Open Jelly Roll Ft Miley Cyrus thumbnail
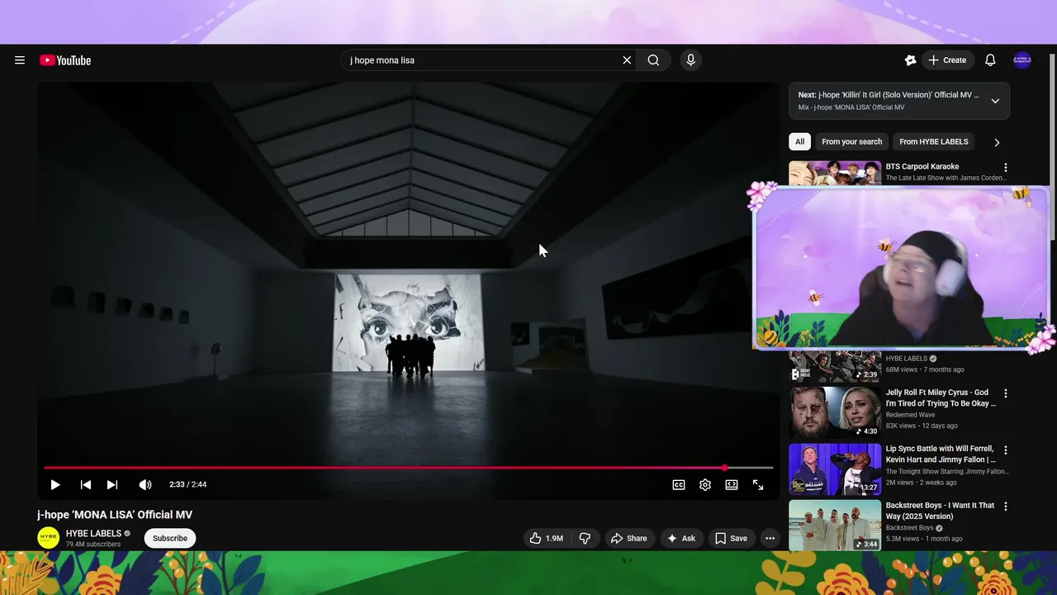Viewport: 1057px width, 595px height. click(x=835, y=411)
